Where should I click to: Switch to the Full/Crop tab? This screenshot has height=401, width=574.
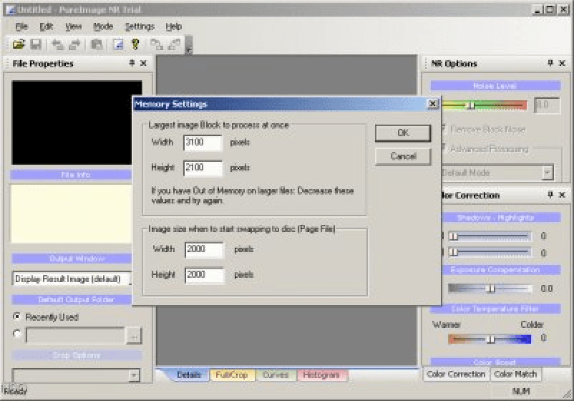[232, 375]
